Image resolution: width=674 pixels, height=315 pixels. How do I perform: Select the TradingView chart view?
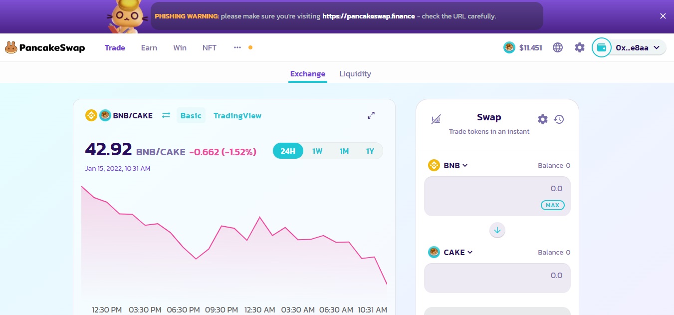click(x=237, y=115)
